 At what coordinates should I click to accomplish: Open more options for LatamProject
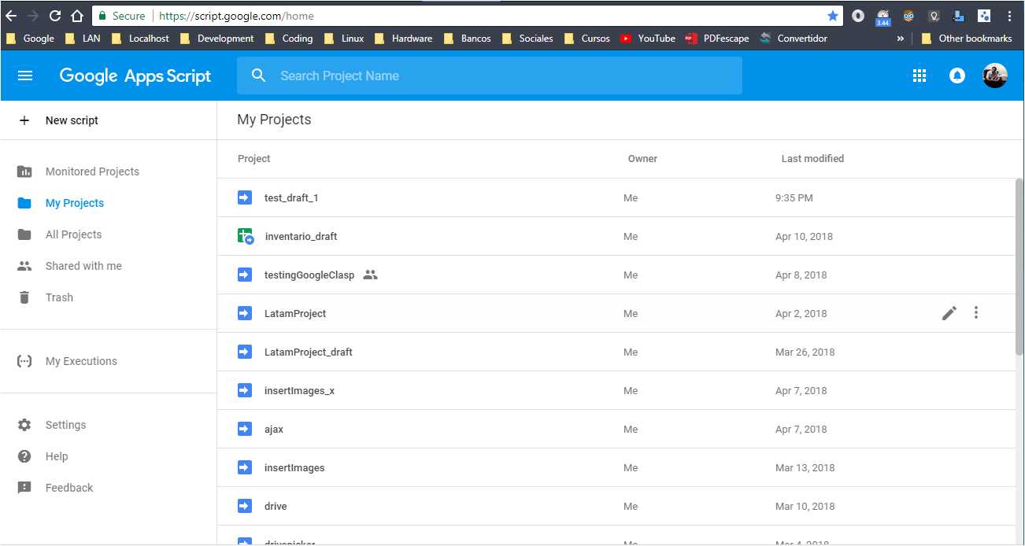[x=976, y=313]
